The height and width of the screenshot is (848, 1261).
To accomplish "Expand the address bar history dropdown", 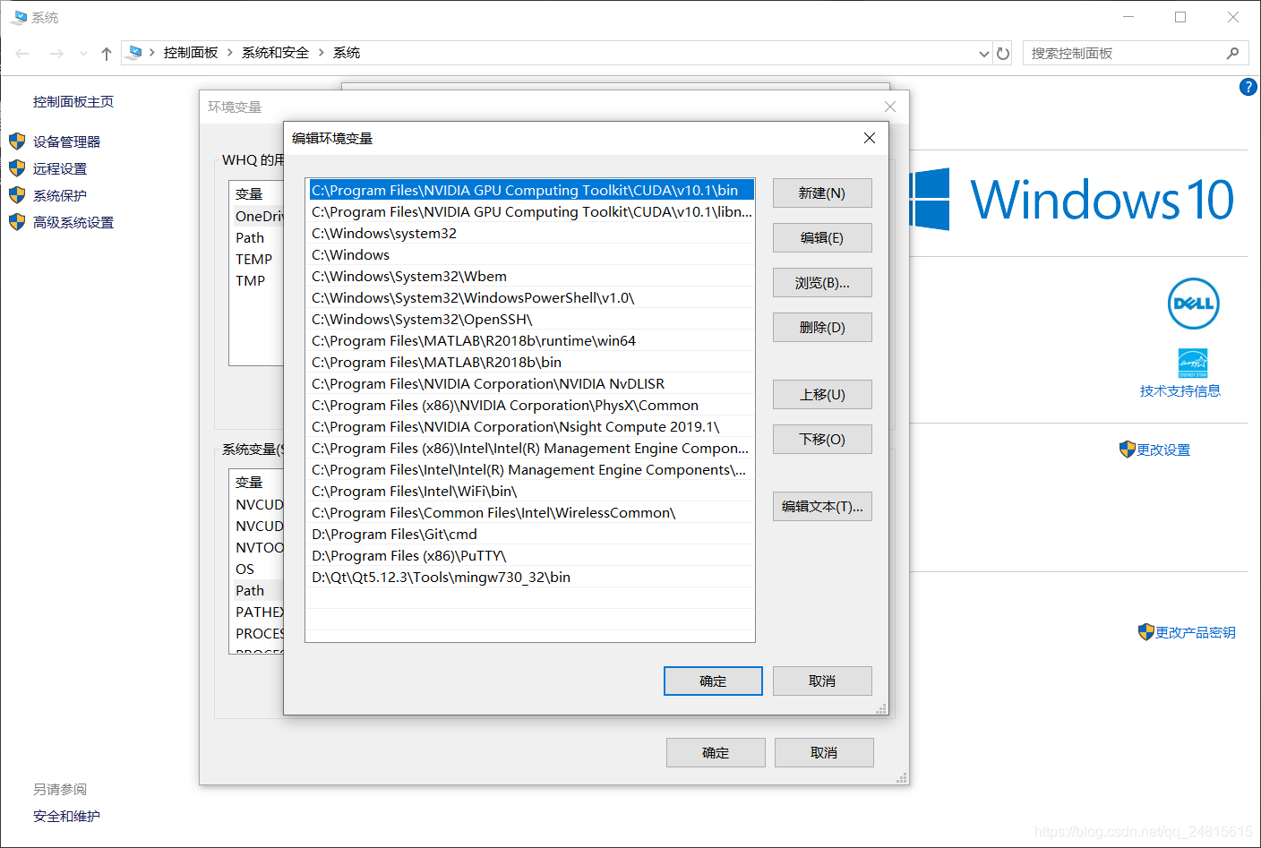I will [984, 54].
